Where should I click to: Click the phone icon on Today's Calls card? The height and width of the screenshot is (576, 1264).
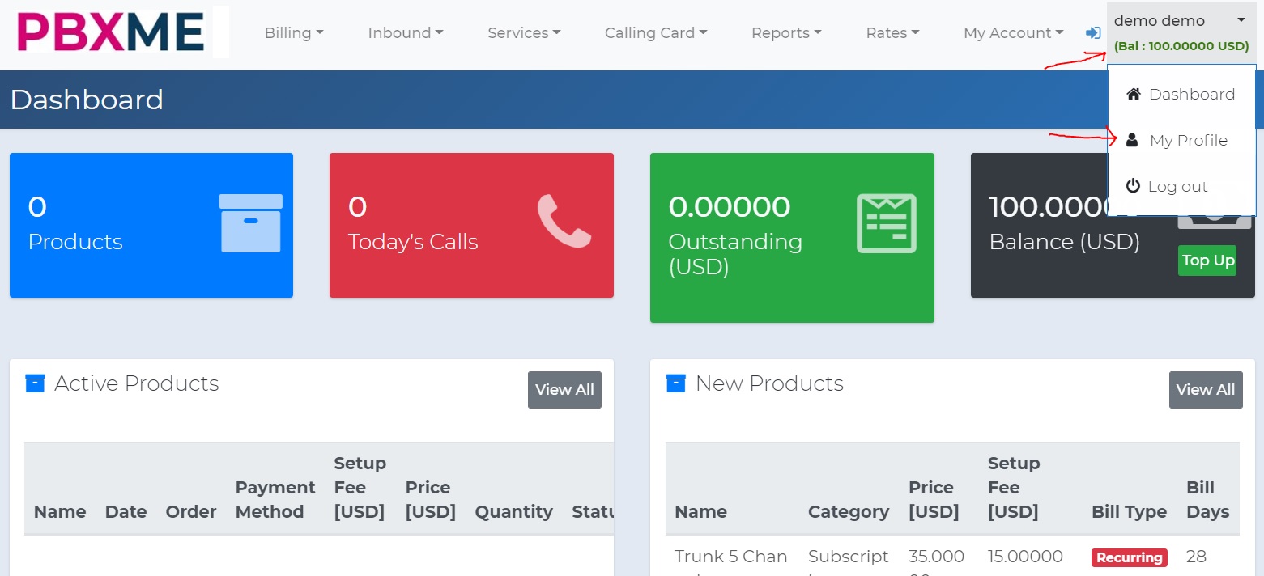pos(564,221)
